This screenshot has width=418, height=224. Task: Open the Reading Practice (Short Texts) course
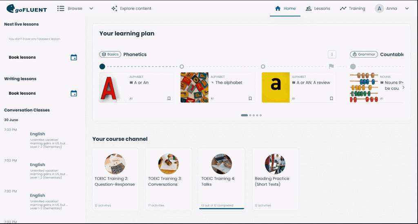point(275,179)
